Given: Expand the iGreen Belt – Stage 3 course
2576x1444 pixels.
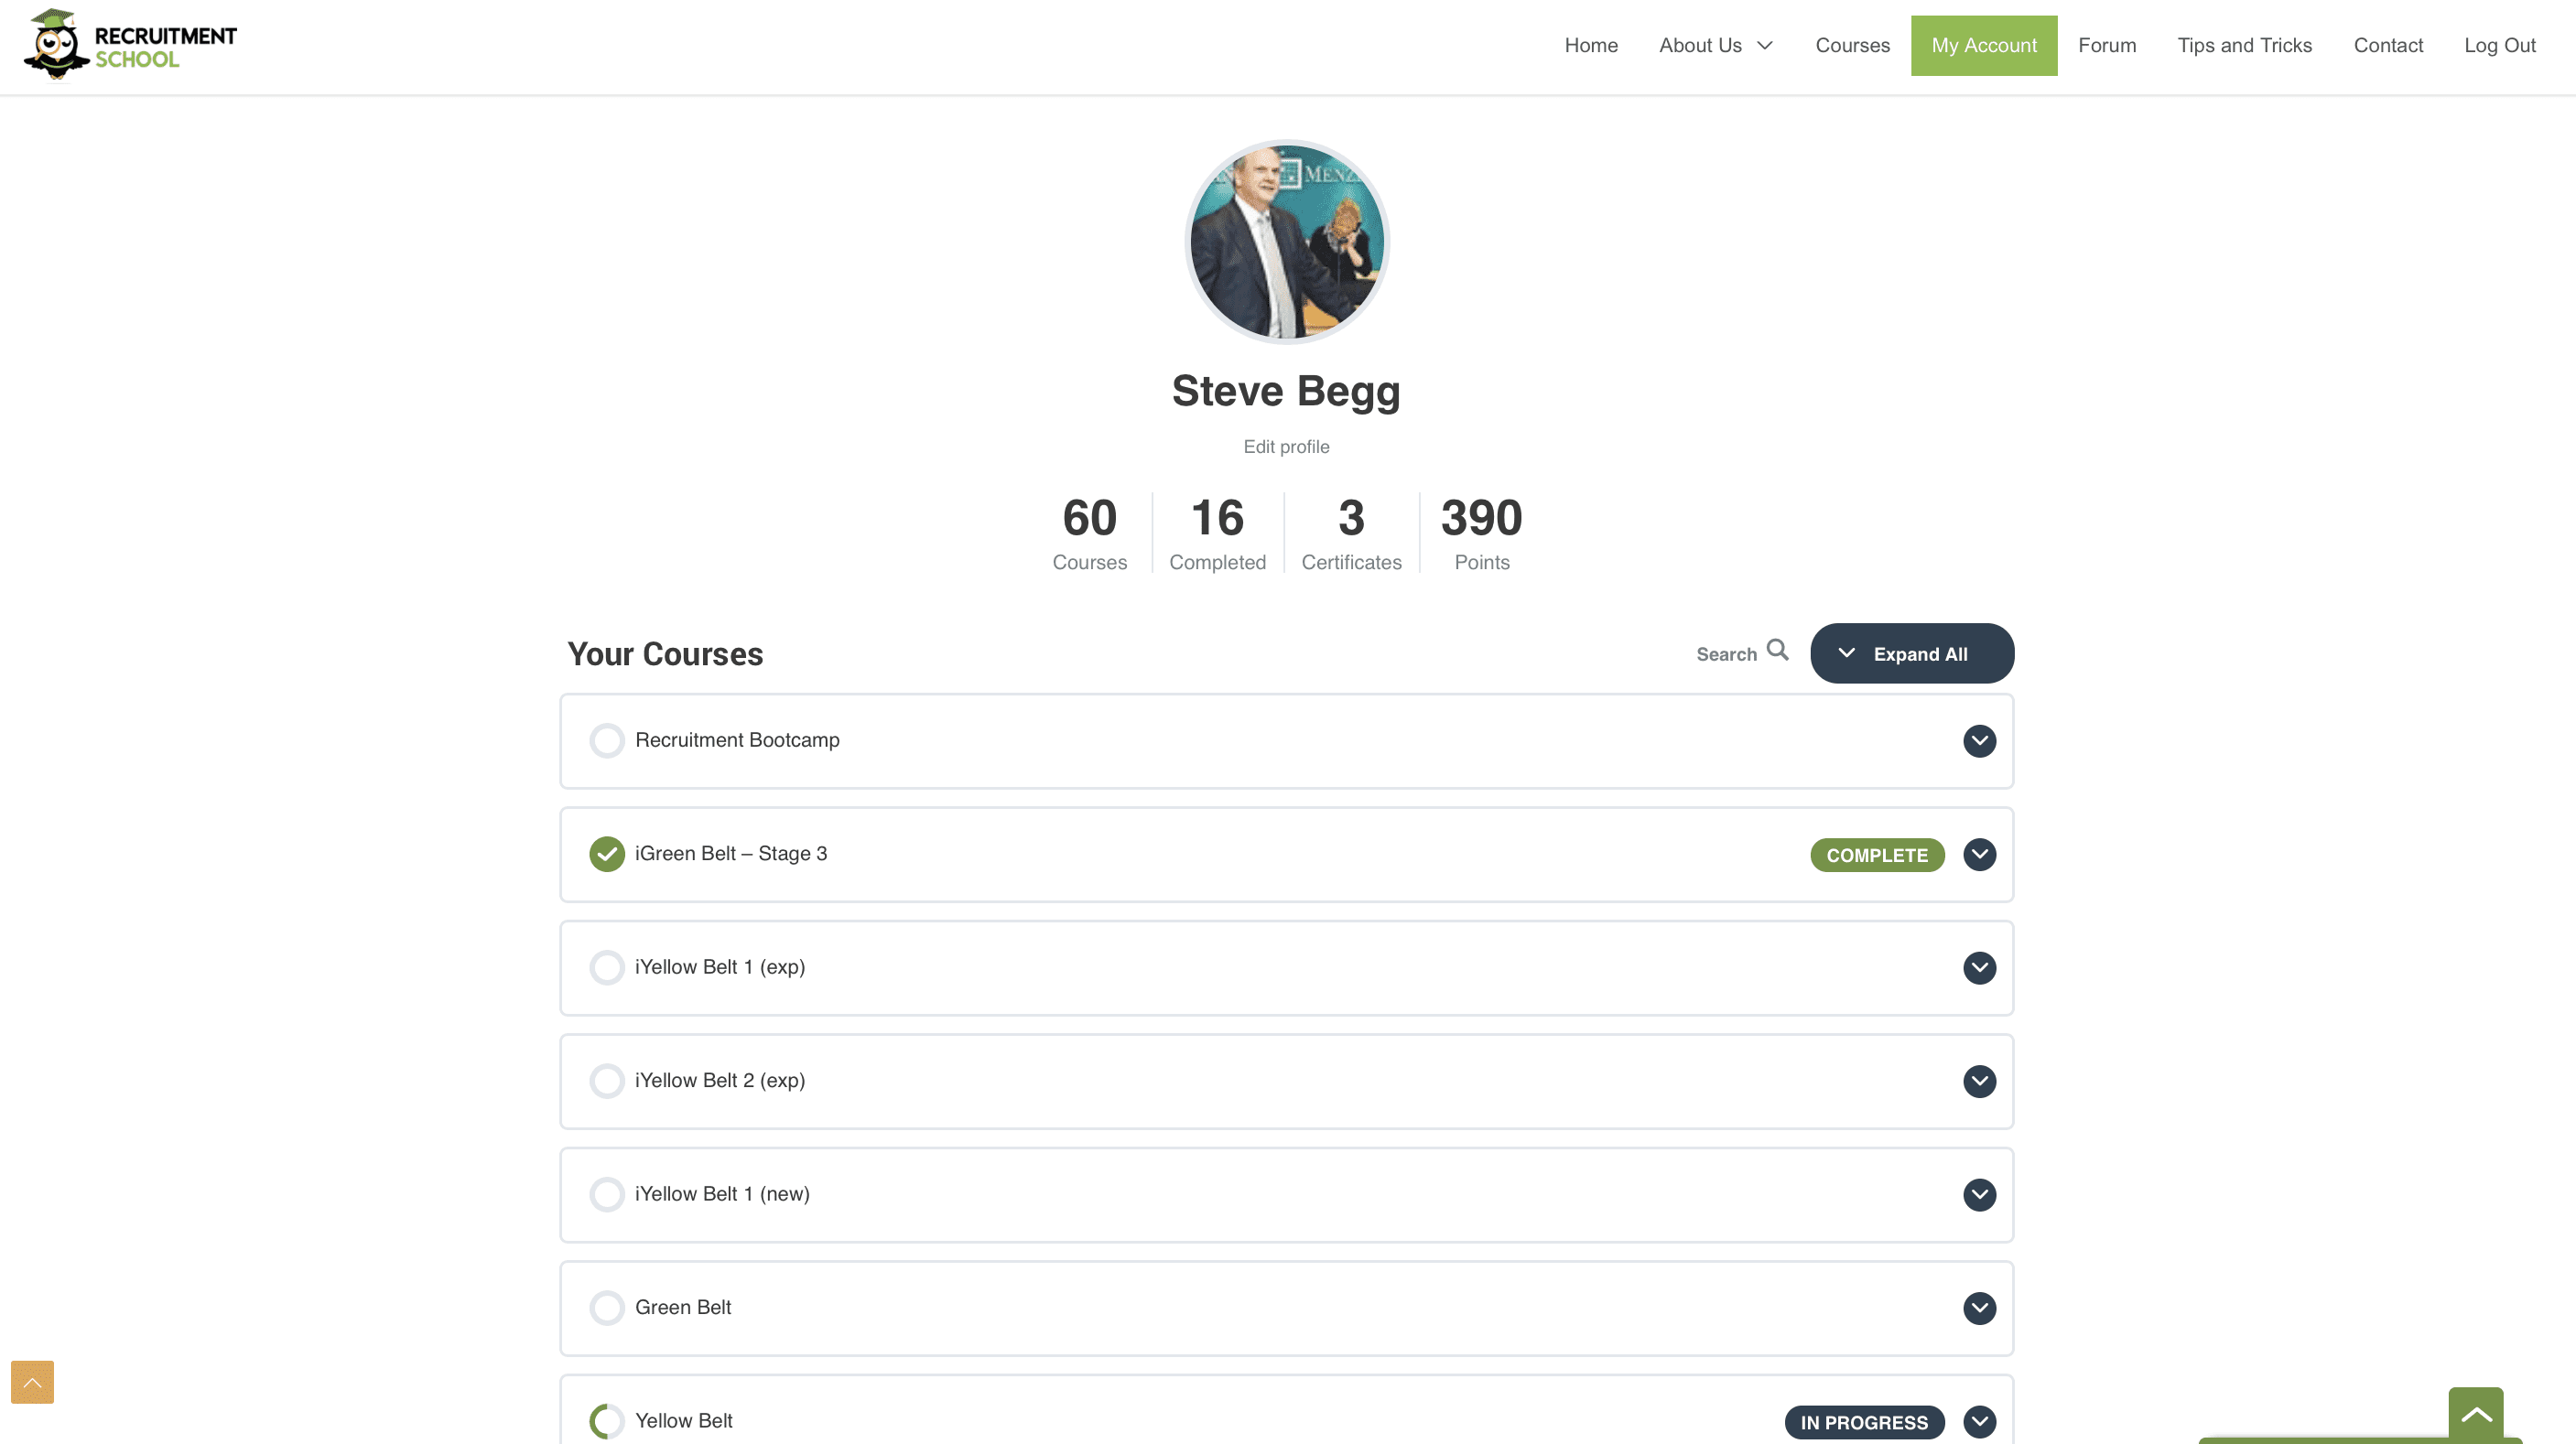Looking at the screenshot, I should [1979, 855].
